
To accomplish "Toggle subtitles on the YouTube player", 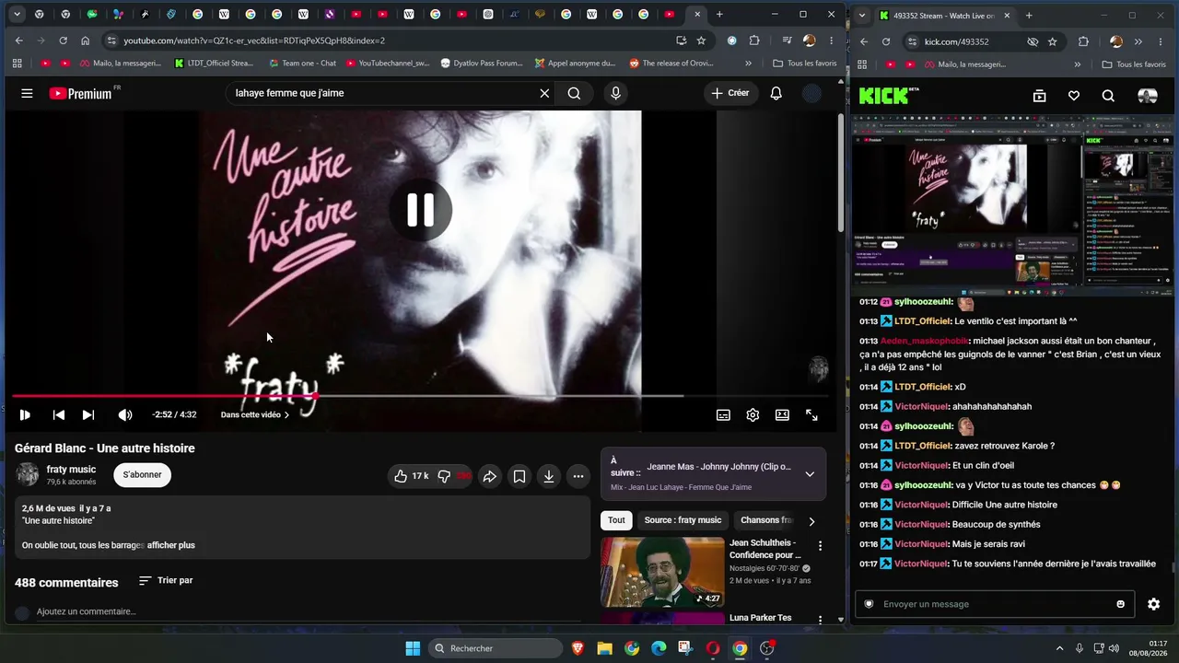I will point(723,415).
